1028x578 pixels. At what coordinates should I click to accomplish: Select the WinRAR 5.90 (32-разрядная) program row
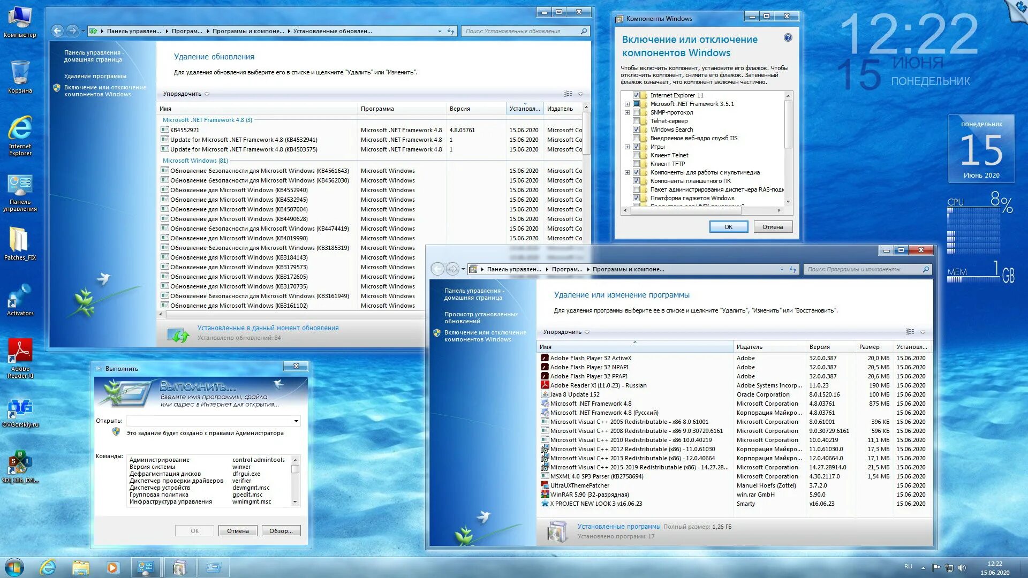734,495
